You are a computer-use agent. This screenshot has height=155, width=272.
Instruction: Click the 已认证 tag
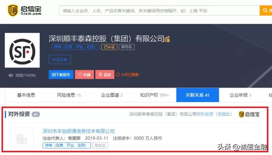tap(109, 47)
